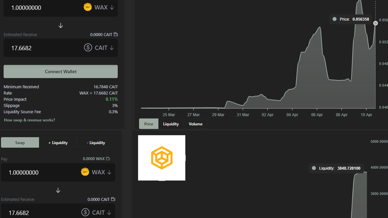Click the swap direction arrow above Connect Wallet
Image resolution: width=388 pixels, height=218 pixels.
click(61, 26)
